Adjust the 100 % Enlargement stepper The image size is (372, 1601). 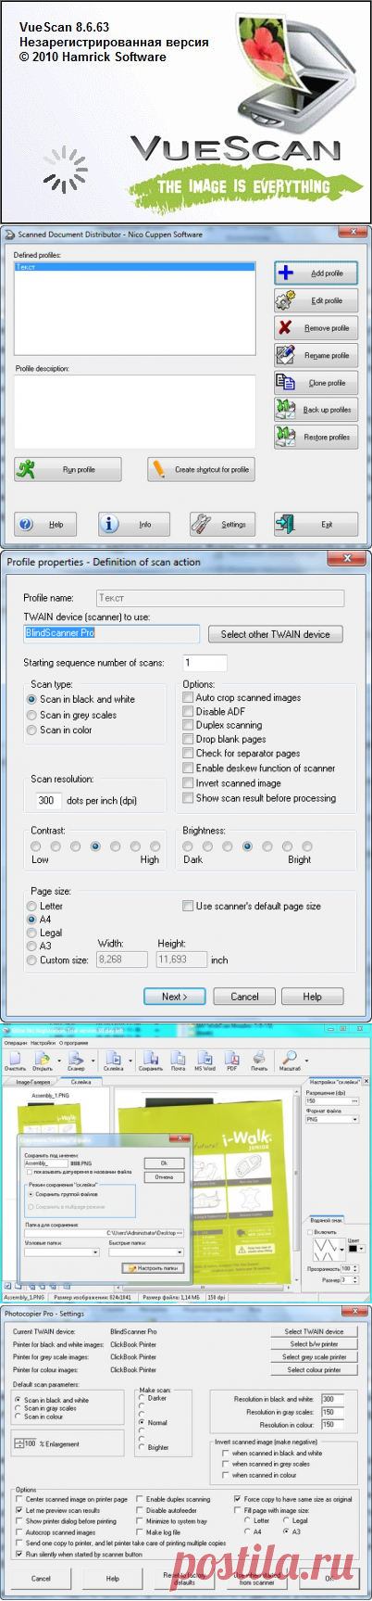point(19,1443)
